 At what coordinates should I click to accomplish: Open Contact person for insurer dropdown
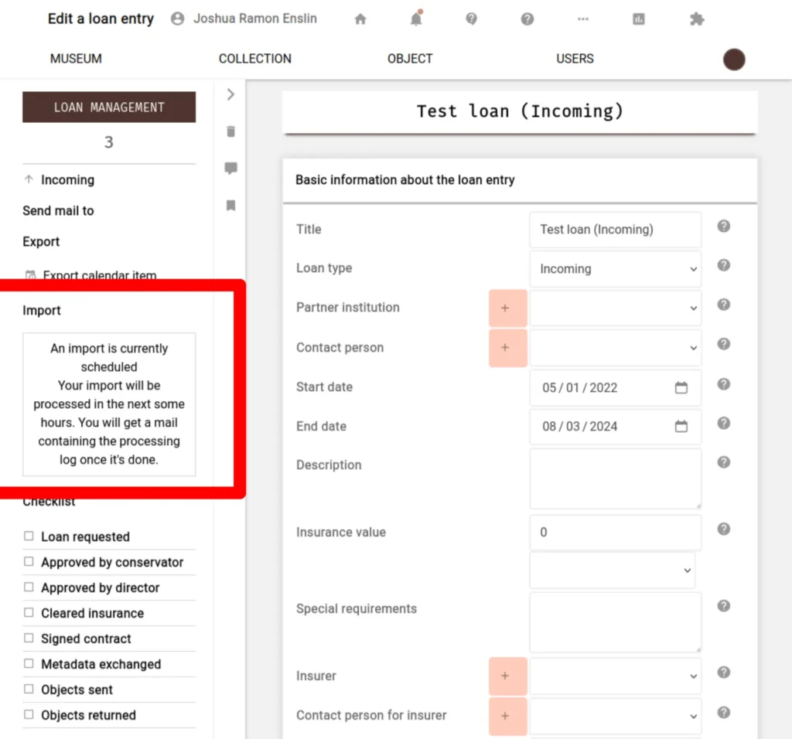coord(615,716)
